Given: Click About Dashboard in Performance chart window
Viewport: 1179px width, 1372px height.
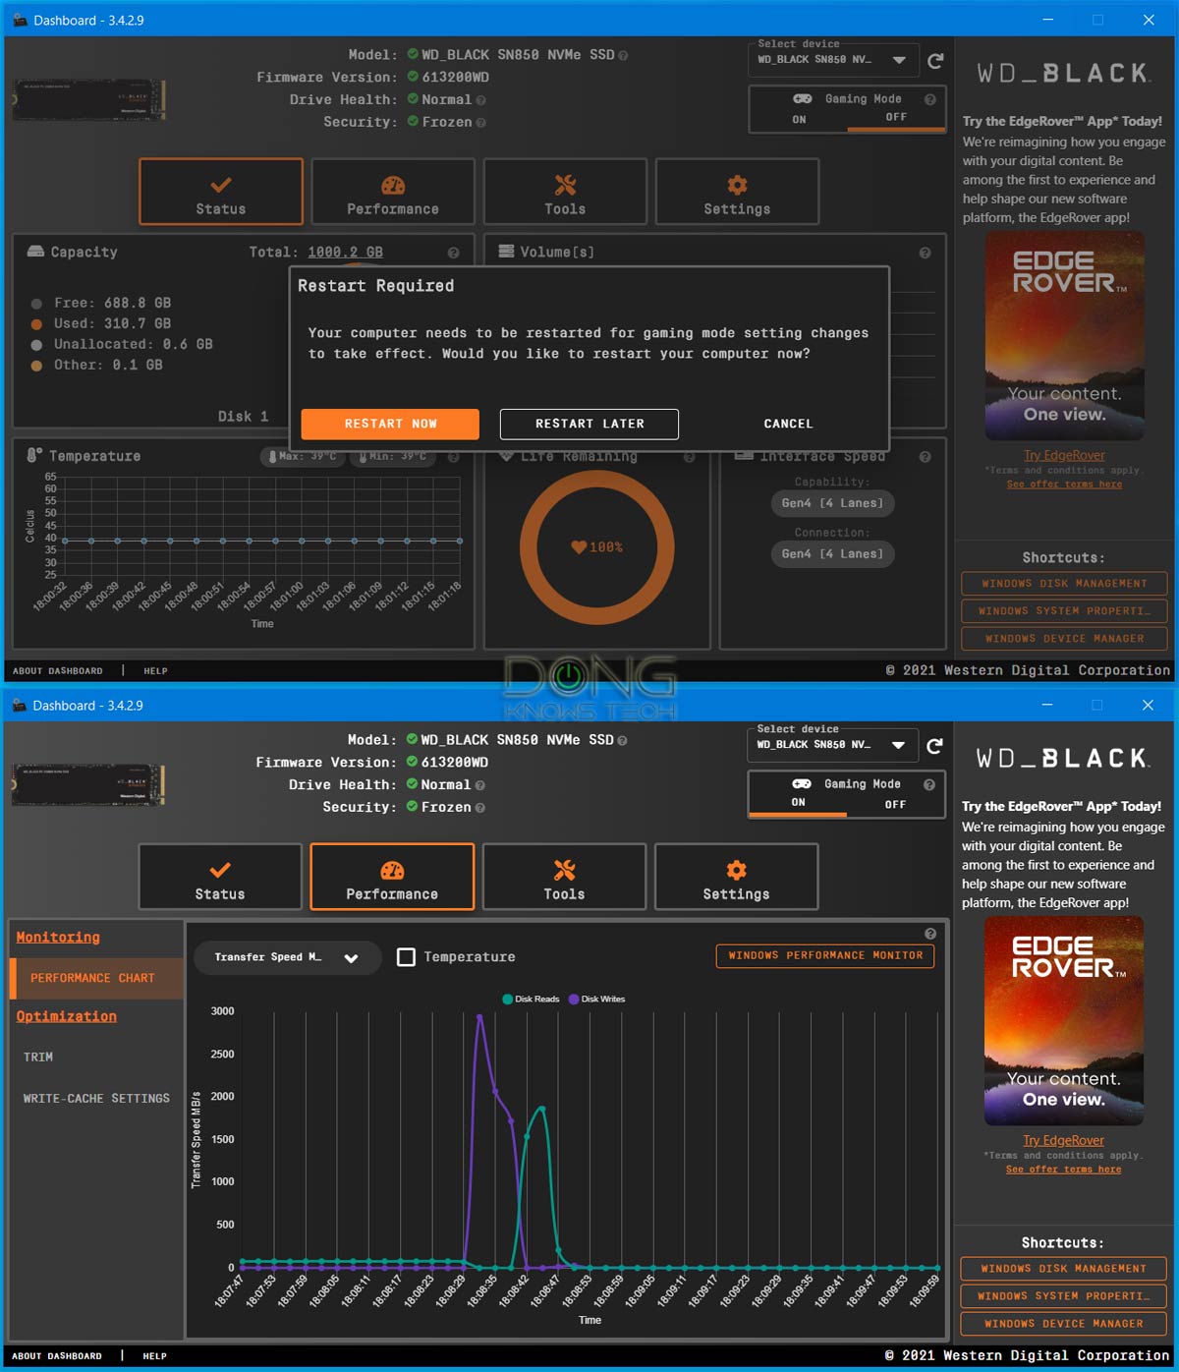Looking at the screenshot, I should pyautogui.click(x=57, y=1356).
